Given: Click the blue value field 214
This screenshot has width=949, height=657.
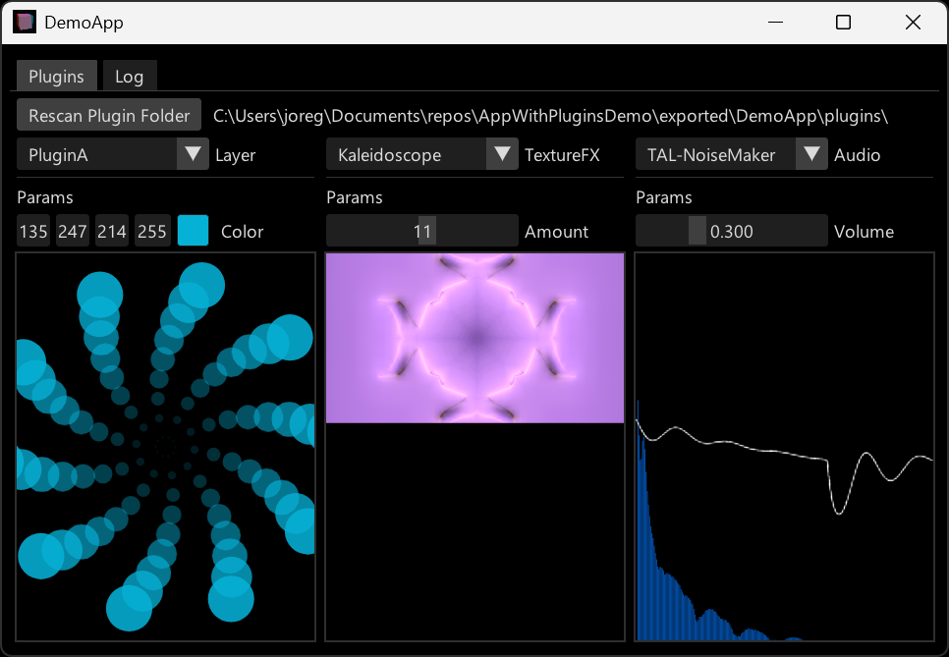Looking at the screenshot, I should (112, 232).
